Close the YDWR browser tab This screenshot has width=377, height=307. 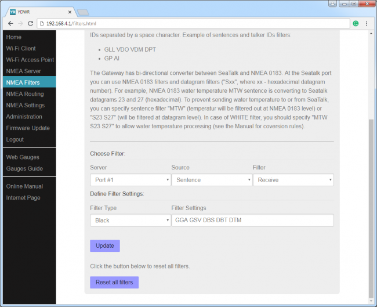(70, 12)
